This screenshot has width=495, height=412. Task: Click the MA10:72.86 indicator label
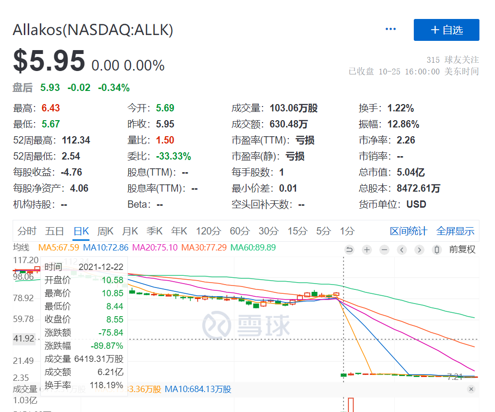tap(106, 247)
